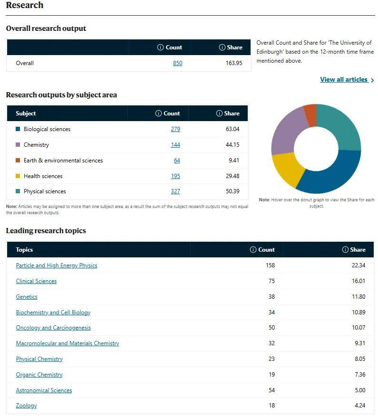Go to Astronomical Sciences topic

tap(44, 390)
